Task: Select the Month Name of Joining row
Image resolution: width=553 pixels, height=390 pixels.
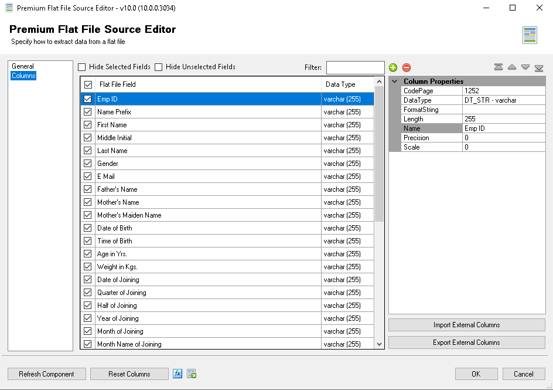Action: click(227, 344)
